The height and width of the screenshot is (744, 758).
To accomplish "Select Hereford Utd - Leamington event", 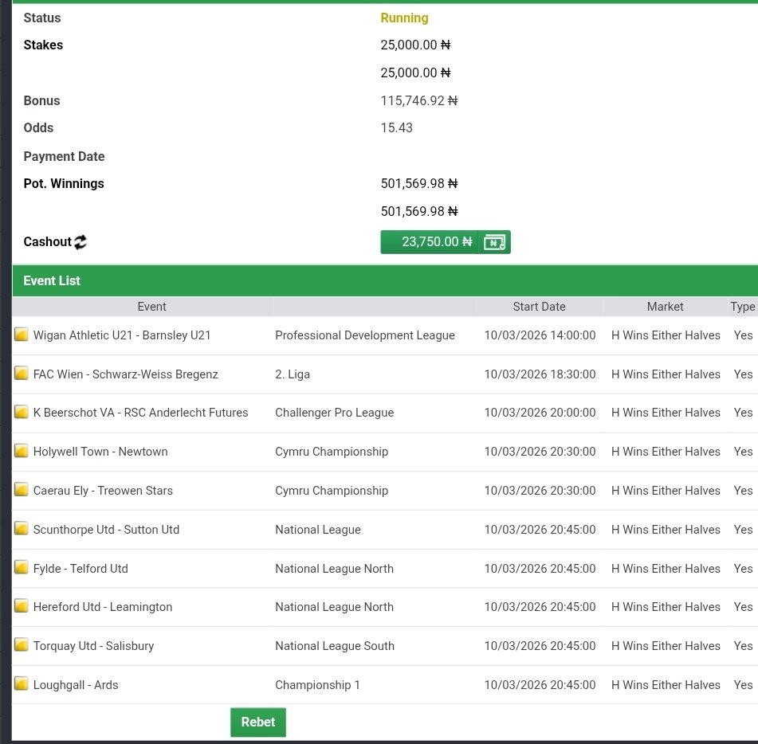I will 103,607.
